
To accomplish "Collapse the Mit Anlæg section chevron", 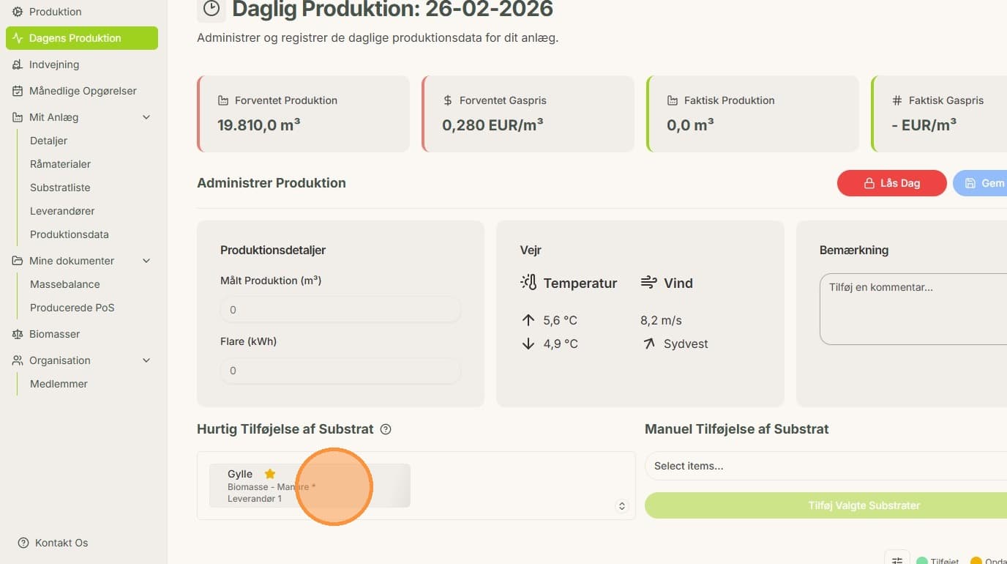I will click(146, 117).
